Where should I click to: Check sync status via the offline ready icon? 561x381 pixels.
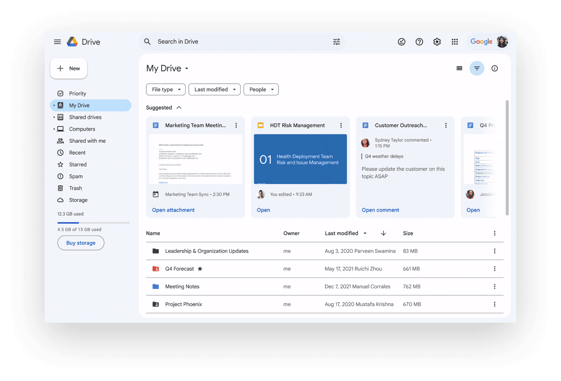402,42
